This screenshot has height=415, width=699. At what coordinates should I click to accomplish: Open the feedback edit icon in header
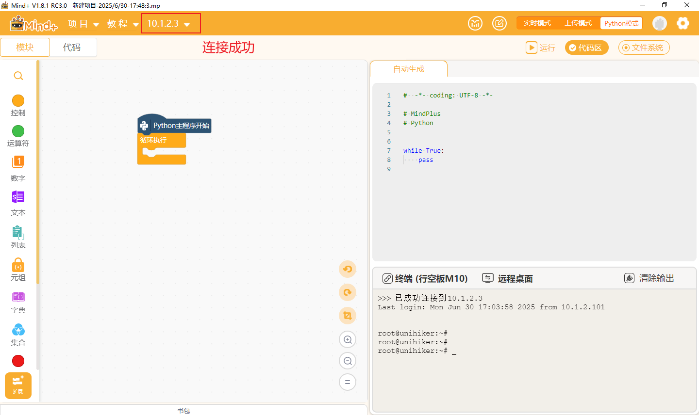(x=499, y=23)
